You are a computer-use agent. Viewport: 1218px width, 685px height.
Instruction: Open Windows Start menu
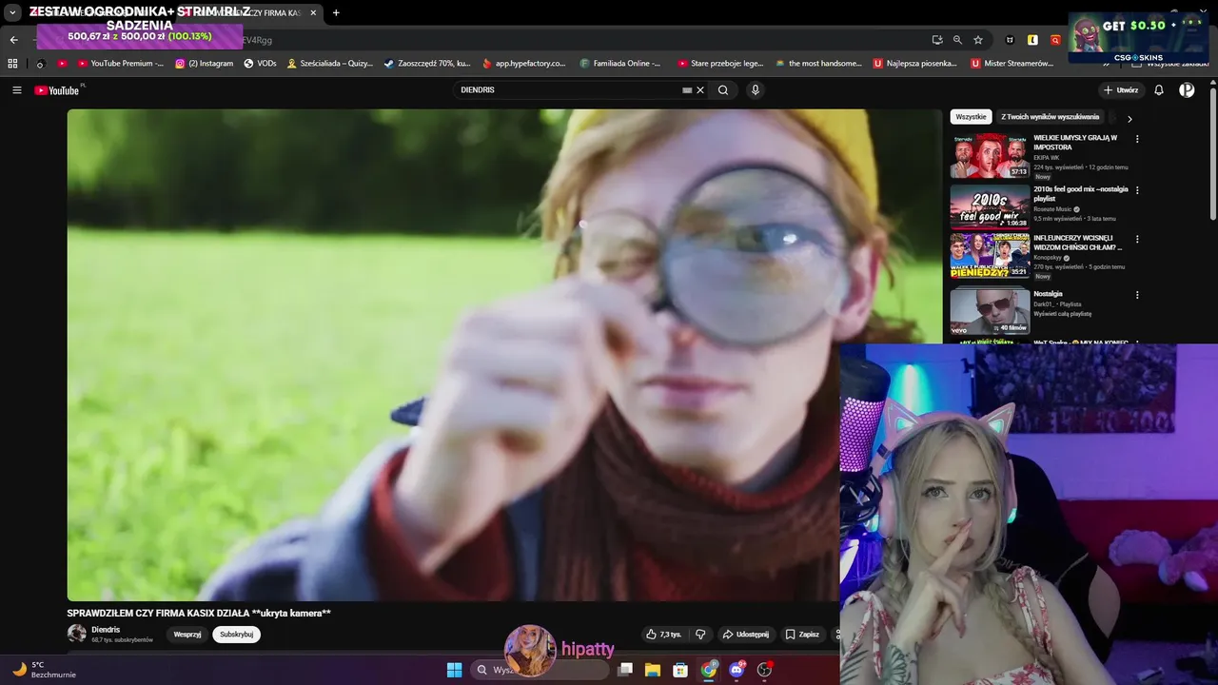455,670
